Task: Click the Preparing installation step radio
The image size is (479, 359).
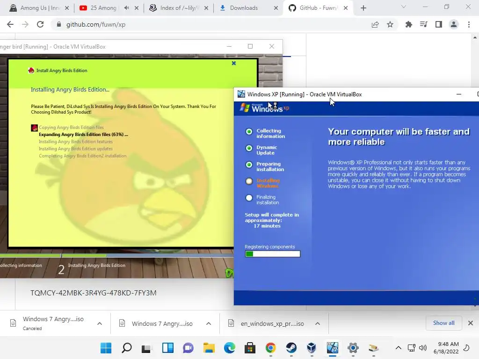Action: click(x=249, y=165)
